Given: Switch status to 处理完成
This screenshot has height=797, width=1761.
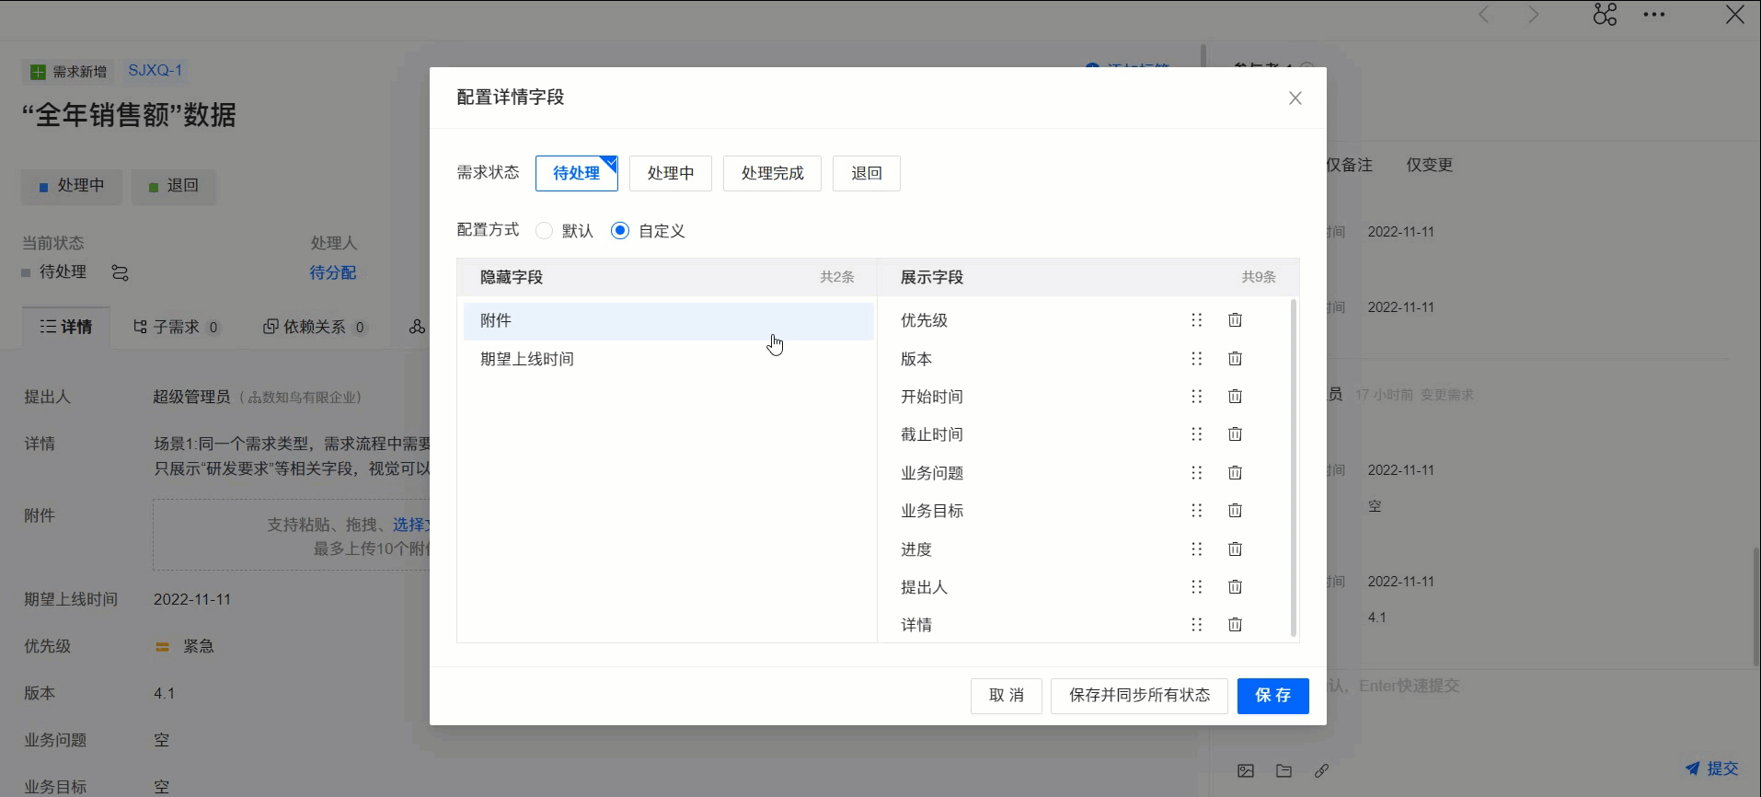Looking at the screenshot, I should click(x=772, y=173).
